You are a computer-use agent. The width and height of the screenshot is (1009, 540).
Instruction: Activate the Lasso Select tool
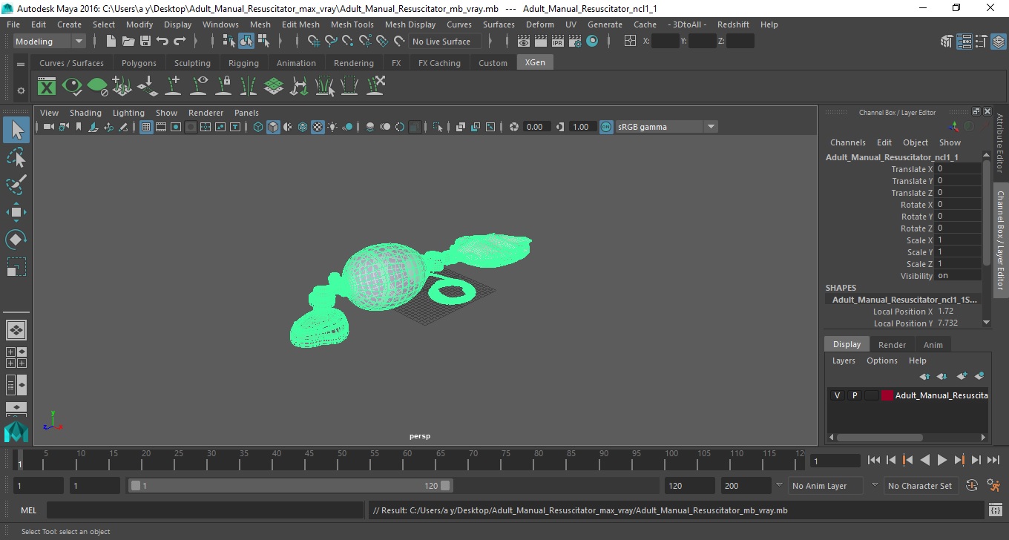[16, 158]
